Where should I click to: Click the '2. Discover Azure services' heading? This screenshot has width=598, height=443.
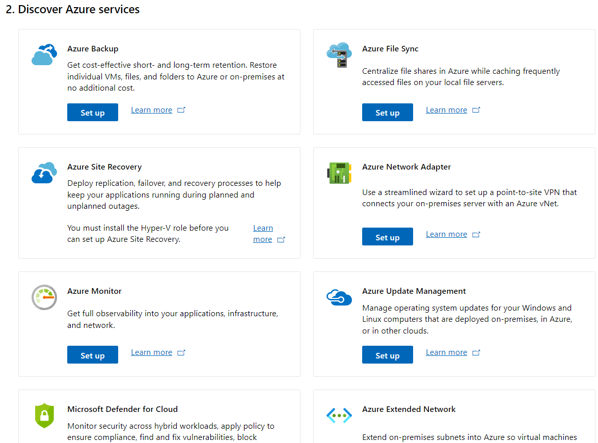coord(73,9)
